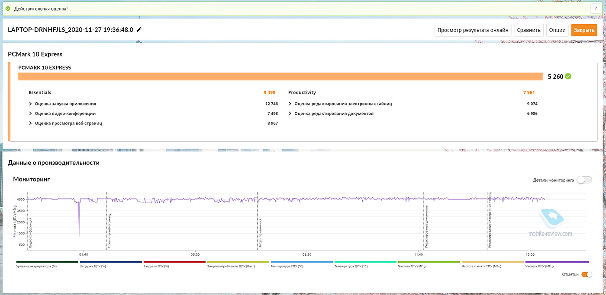Click the orange PCMark 10 Express score bar

(x=280, y=76)
